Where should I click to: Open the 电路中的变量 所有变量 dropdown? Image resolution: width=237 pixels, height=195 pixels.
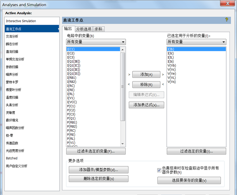point(96,42)
